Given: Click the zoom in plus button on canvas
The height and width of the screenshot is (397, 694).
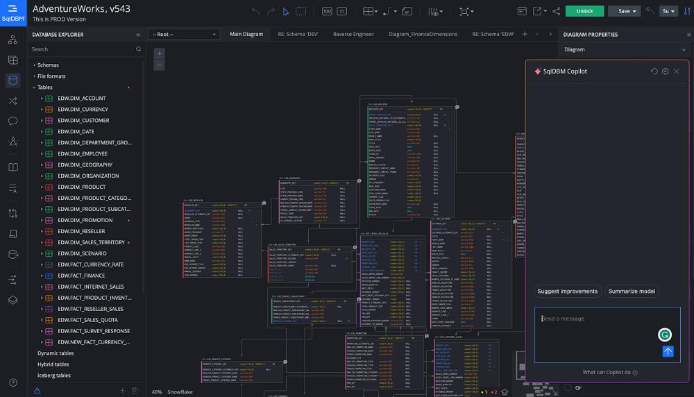Looking at the screenshot, I should click(160, 53).
